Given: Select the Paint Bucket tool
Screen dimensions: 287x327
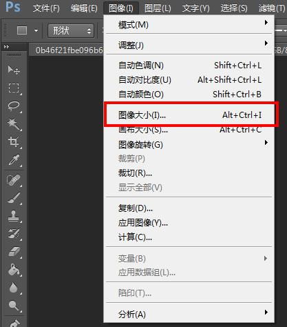Looking at the screenshot, I should click(x=14, y=270).
